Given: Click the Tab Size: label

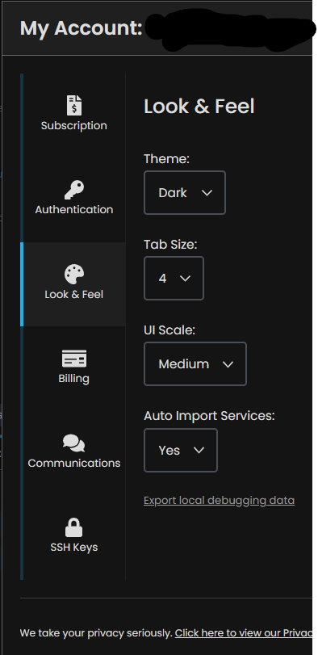Looking at the screenshot, I should click(170, 245).
